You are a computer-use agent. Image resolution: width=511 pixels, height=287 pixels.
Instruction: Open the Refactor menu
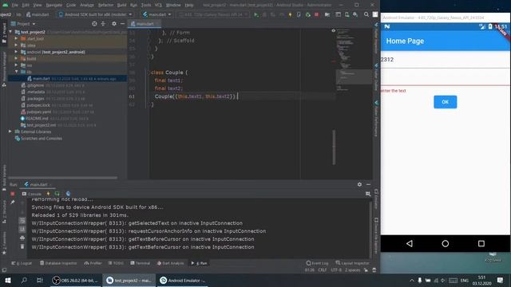point(105,5)
